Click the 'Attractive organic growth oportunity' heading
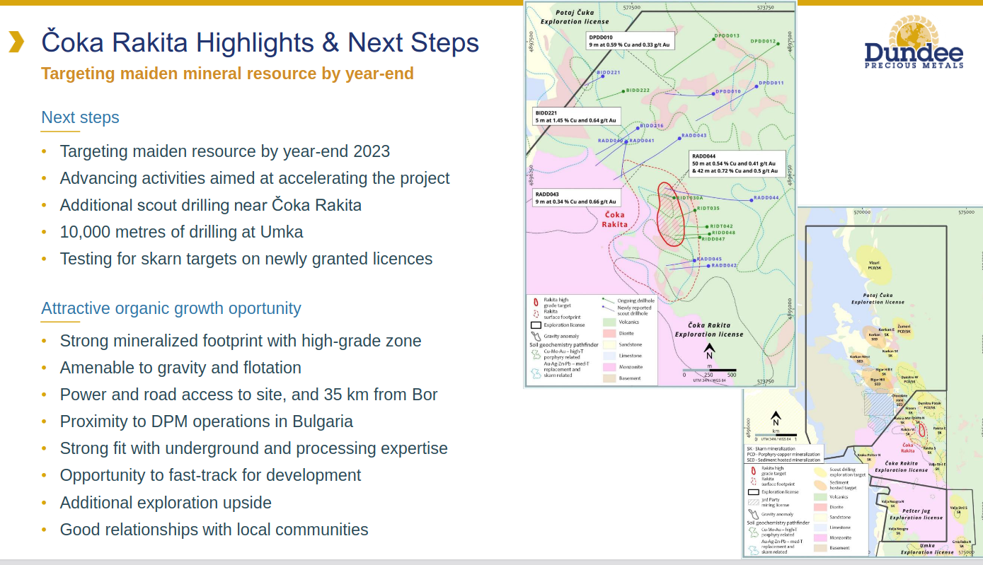Screen dimensions: 983x565 coord(171,308)
